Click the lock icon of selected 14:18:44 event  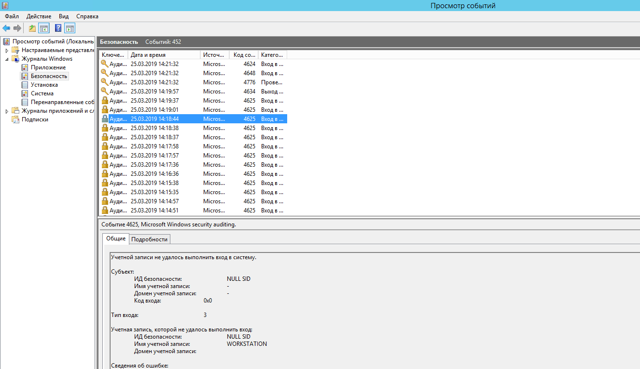105,119
